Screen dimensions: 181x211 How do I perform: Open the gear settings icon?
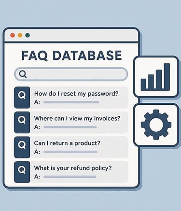click(x=156, y=125)
